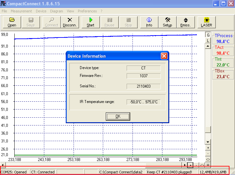Click the CompactConnect title bar icon
This screenshot has height=175, width=235.
3,4
